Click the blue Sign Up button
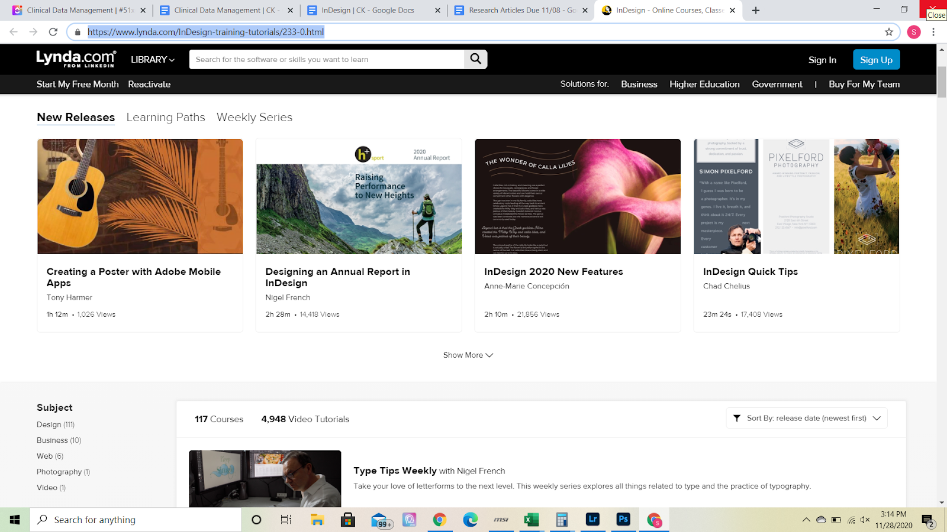The height and width of the screenshot is (532, 947). coord(876,60)
